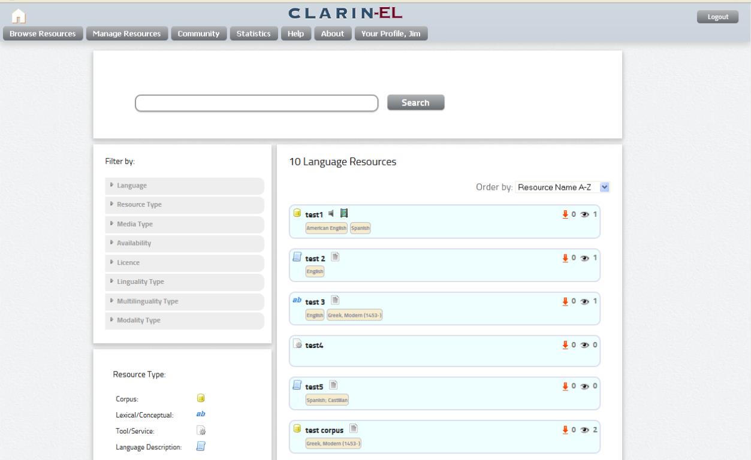Click the Tool/Service legend icon
Screen dimensions: 751x460
201,430
